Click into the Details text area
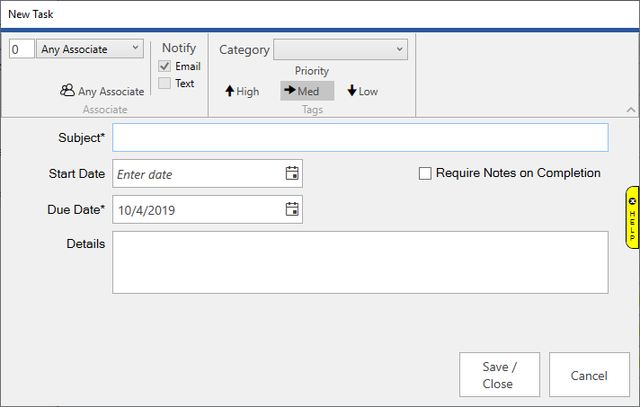 [x=360, y=261]
